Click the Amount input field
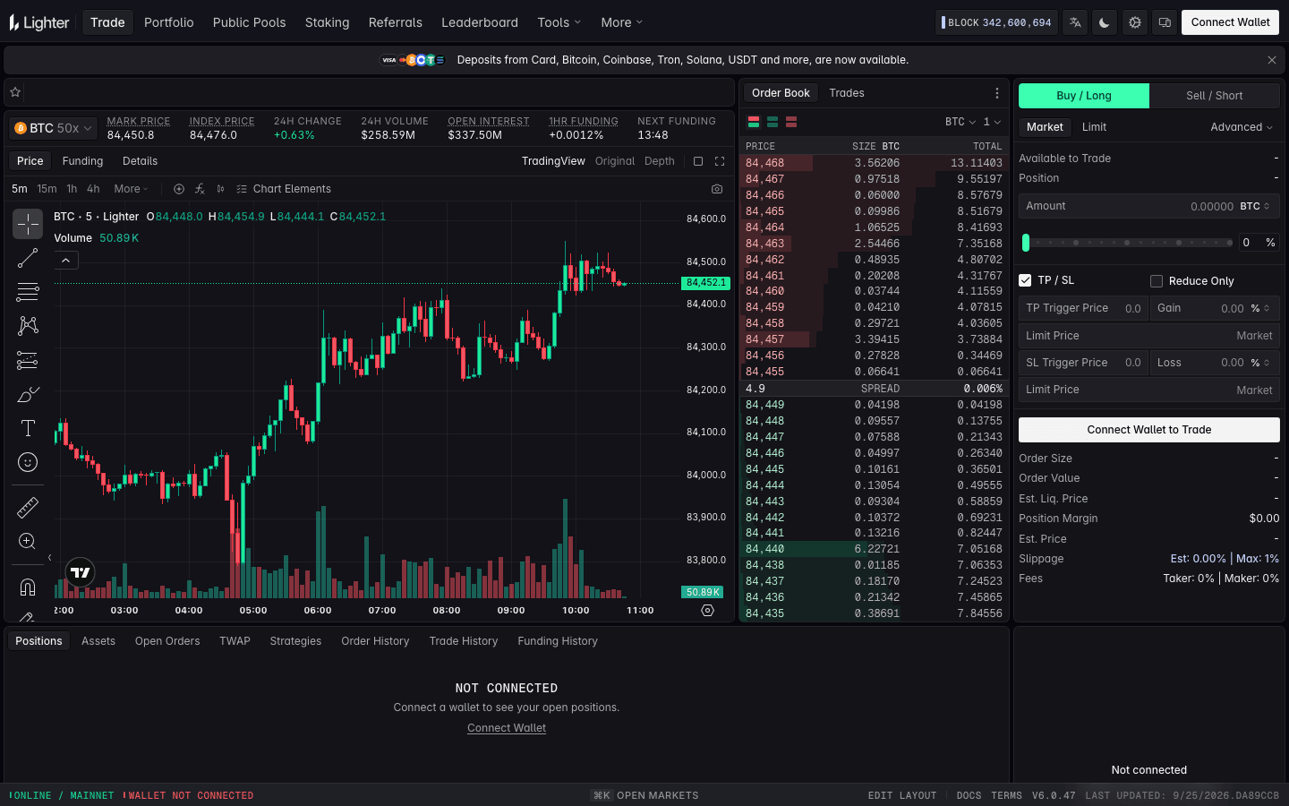1289x806 pixels. click(1149, 206)
